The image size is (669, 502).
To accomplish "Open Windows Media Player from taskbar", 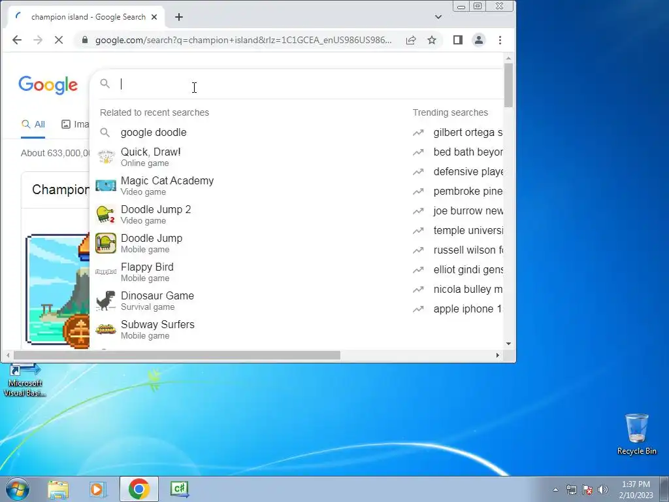I will [x=98, y=489].
